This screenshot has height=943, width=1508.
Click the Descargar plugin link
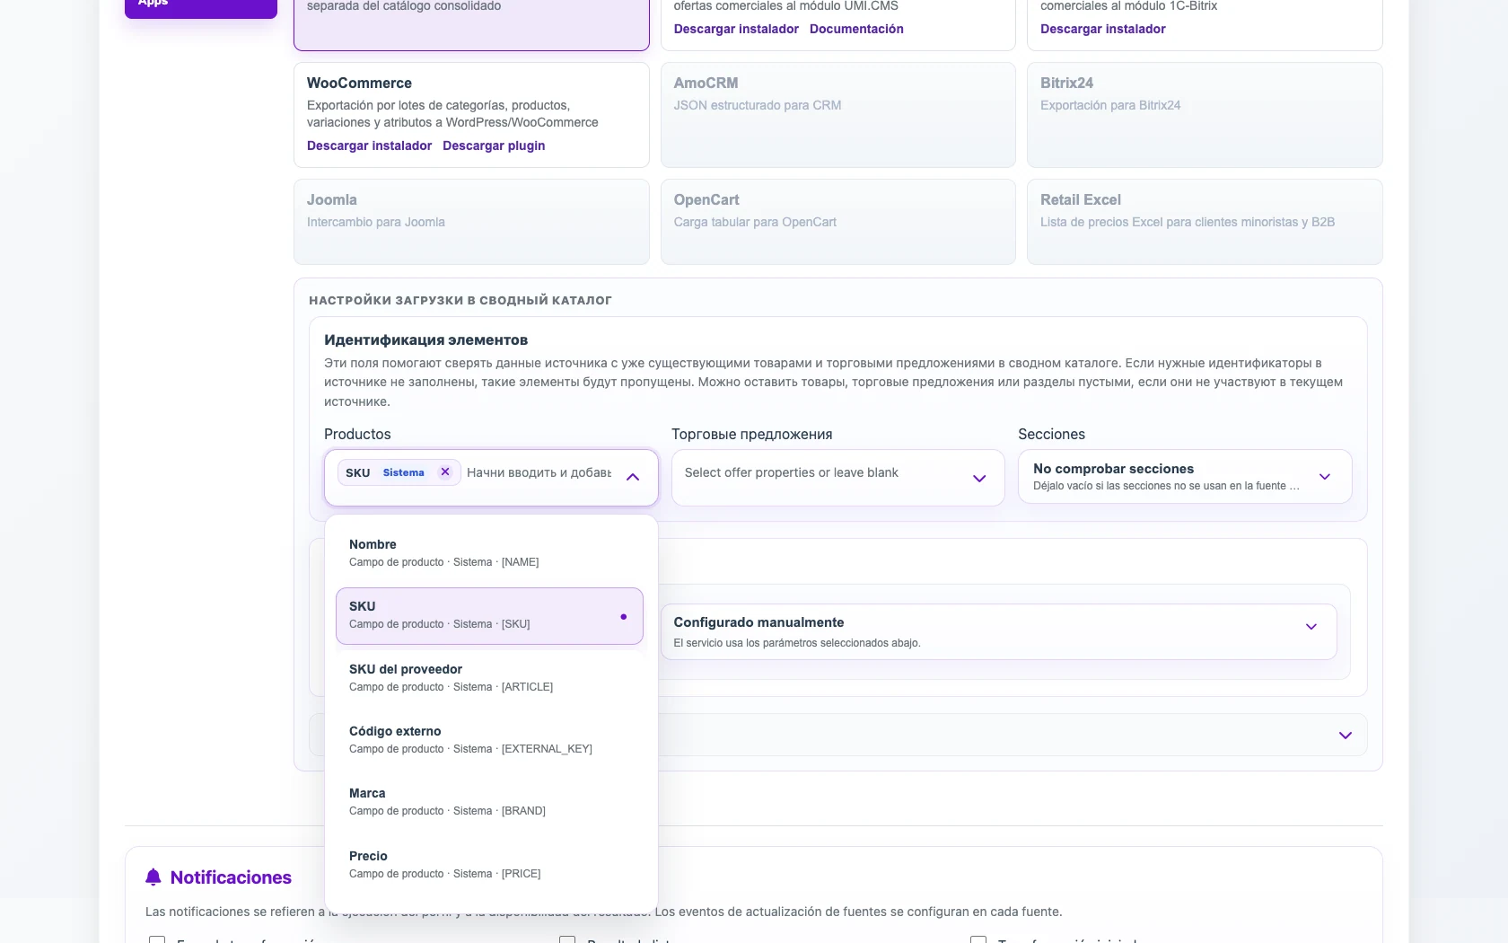(494, 145)
